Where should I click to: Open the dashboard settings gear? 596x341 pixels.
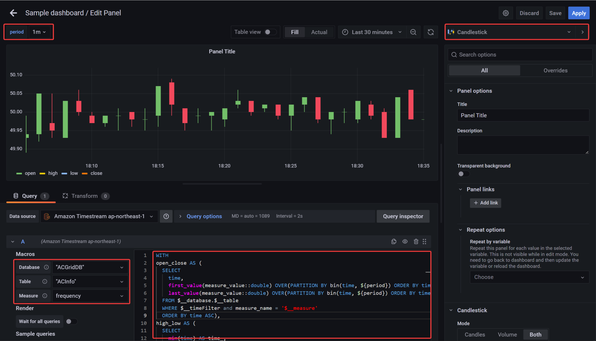tap(506, 13)
